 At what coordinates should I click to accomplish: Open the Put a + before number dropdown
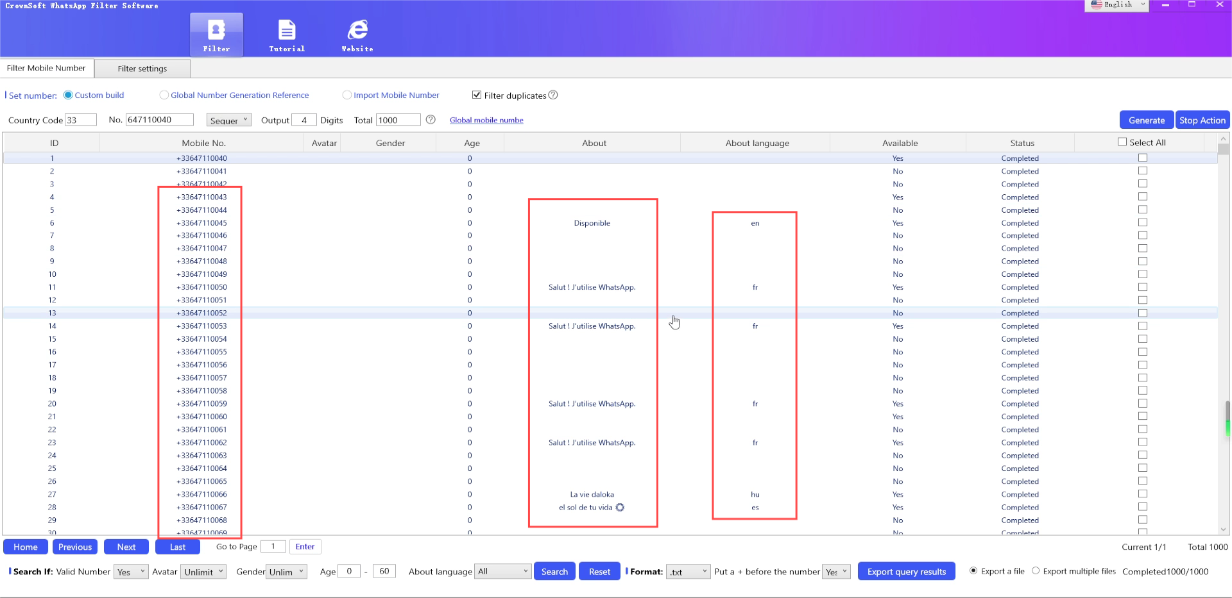tap(837, 572)
